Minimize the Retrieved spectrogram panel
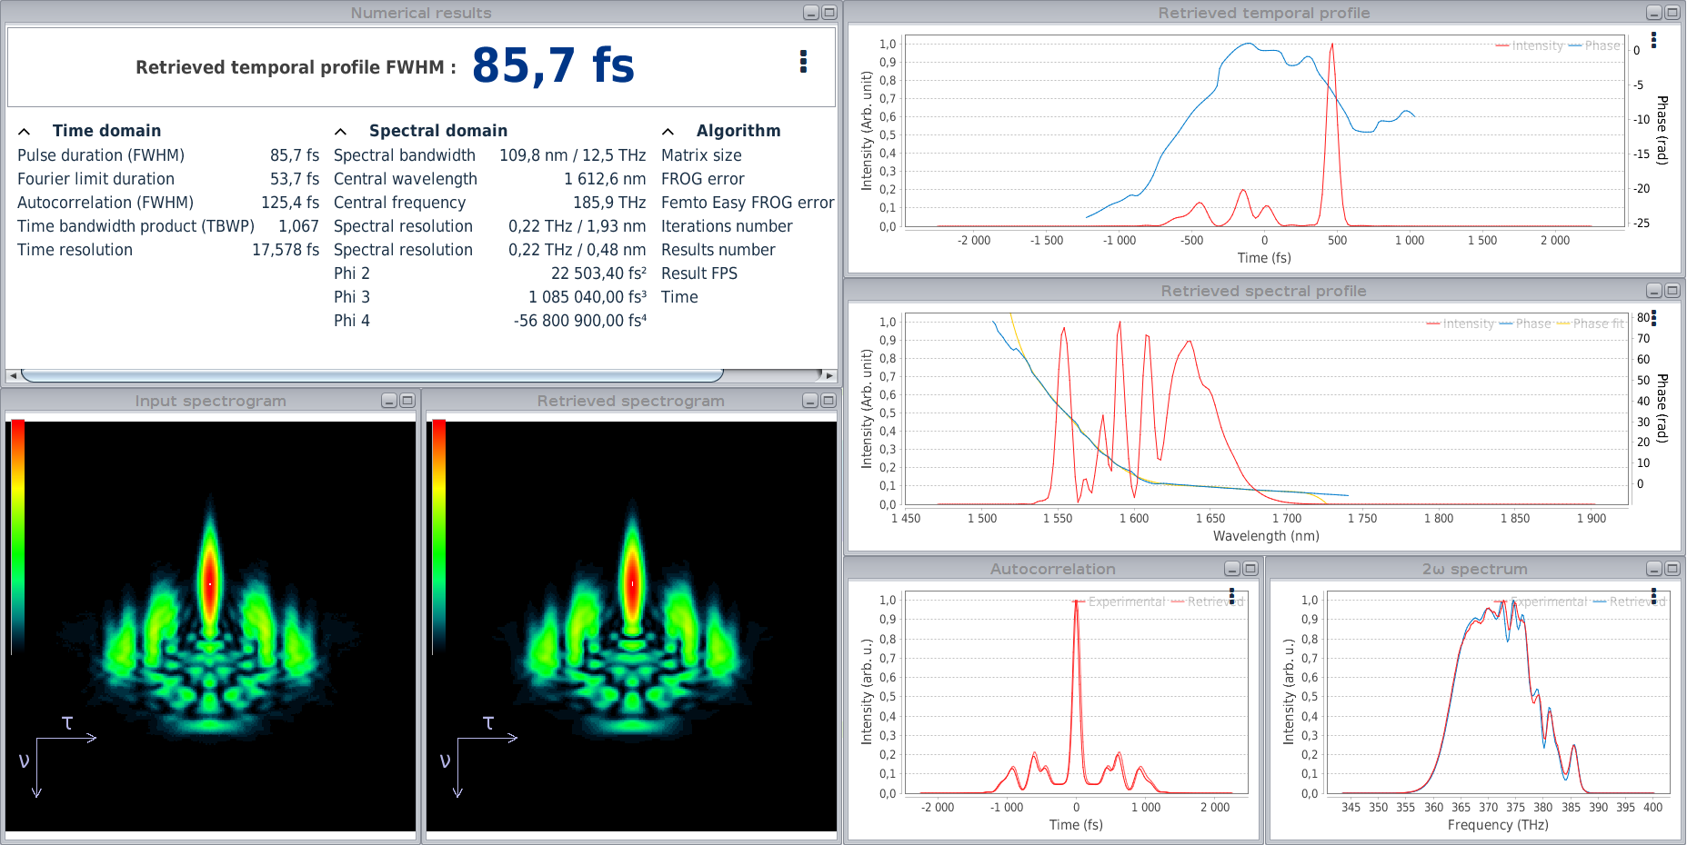The height and width of the screenshot is (845, 1687). pos(810,401)
